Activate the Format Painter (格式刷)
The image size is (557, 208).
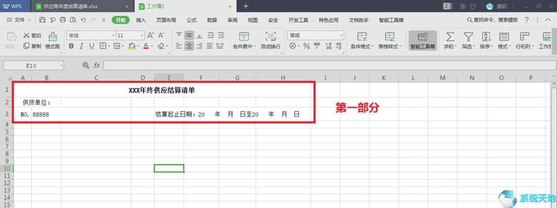coord(52,40)
